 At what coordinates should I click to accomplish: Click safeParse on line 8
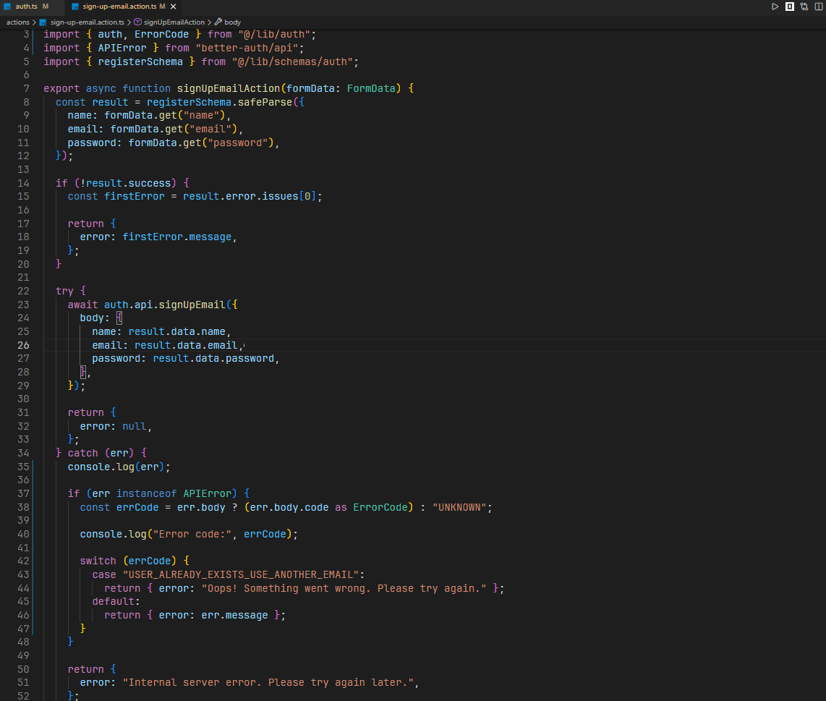click(265, 102)
